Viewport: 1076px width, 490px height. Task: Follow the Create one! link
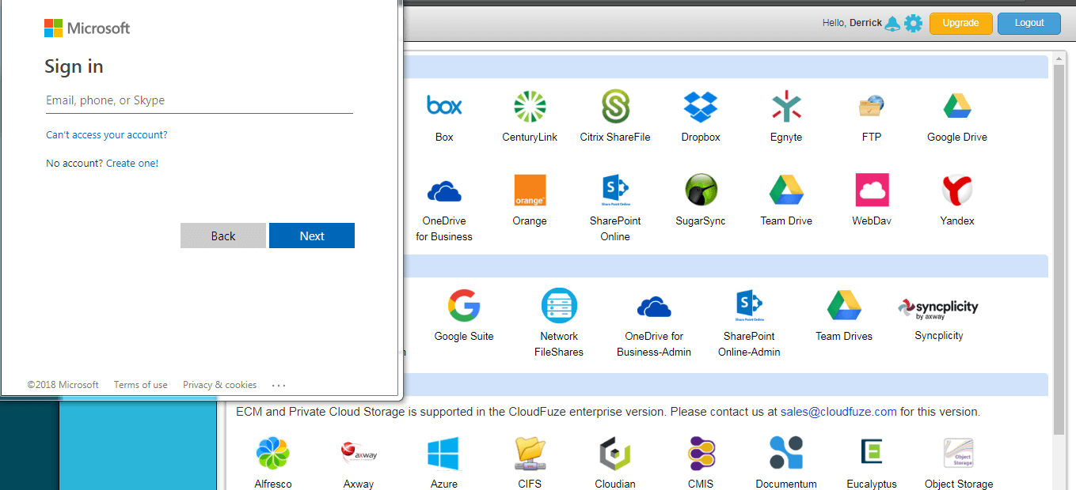132,164
